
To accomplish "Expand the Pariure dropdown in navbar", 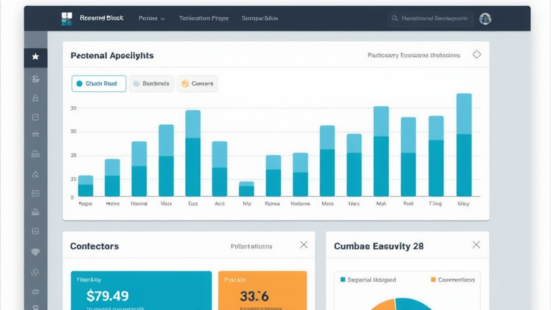I will (x=151, y=18).
